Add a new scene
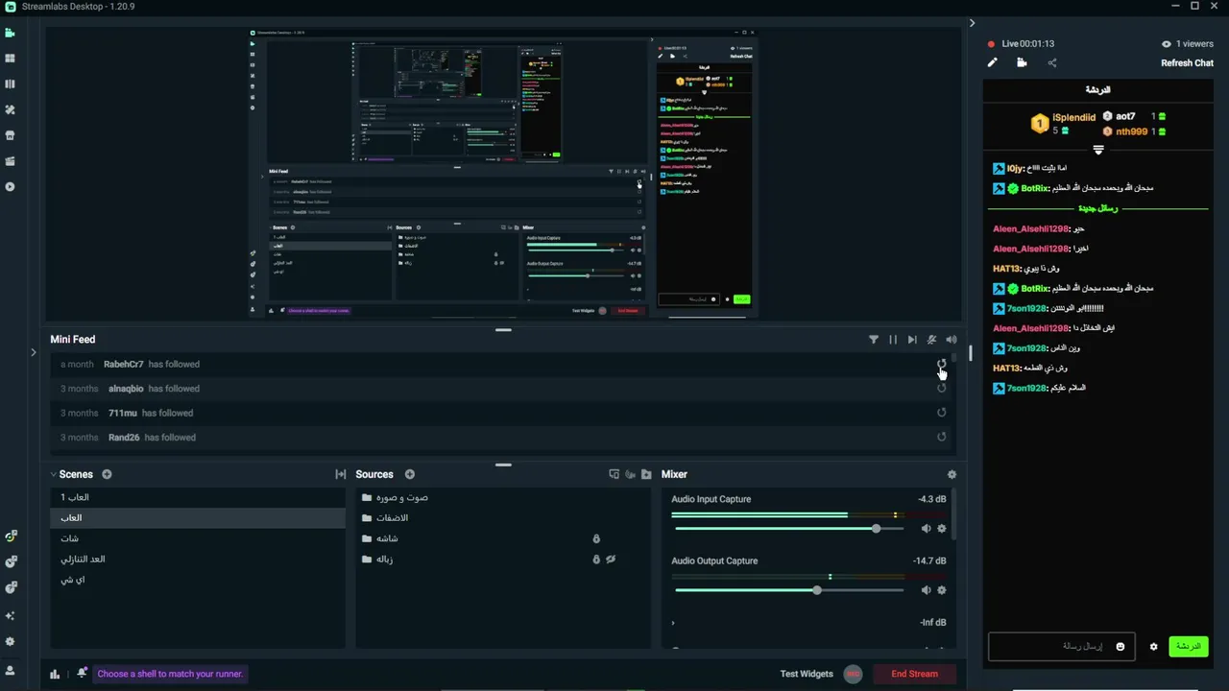Screen dimensions: 1229x691 click(x=107, y=474)
